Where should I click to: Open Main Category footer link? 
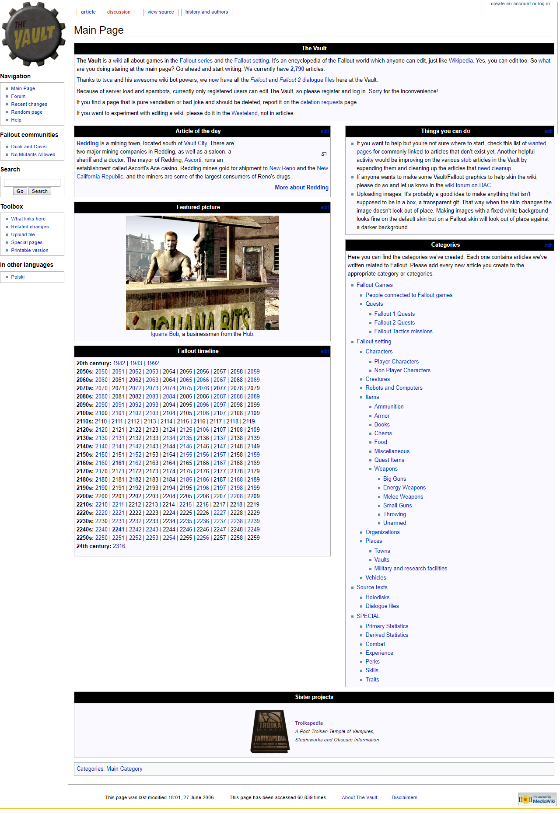pos(124,769)
